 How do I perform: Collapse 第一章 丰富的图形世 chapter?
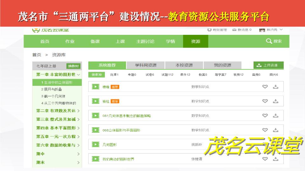pyautogui.click(x=78, y=75)
